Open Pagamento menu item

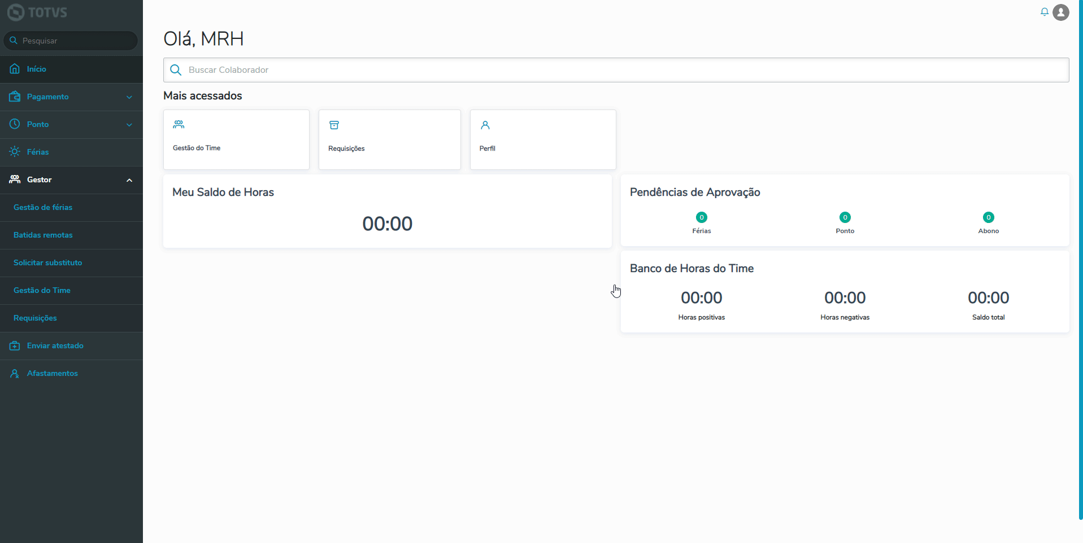pyautogui.click(x=71, y=97)
